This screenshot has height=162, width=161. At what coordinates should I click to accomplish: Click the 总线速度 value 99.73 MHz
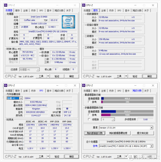28,59
